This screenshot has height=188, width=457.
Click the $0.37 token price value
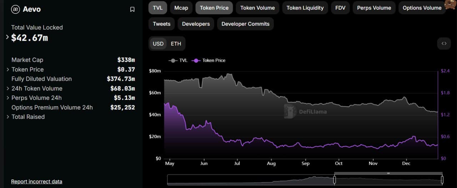126,70
